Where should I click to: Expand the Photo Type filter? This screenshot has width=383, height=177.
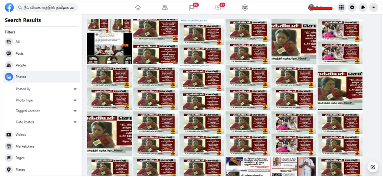[75, 100]
